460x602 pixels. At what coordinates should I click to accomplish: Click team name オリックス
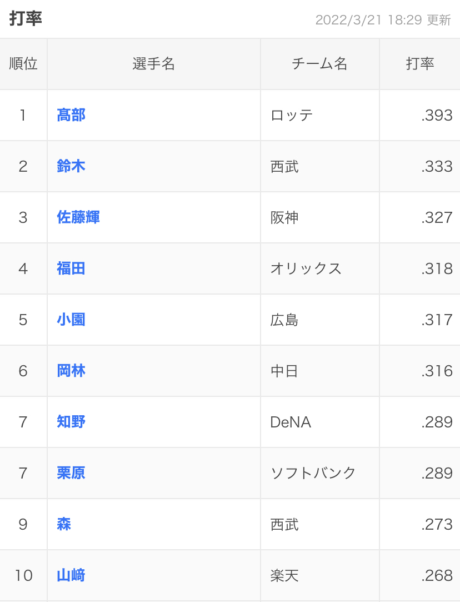tap(306, 268)
